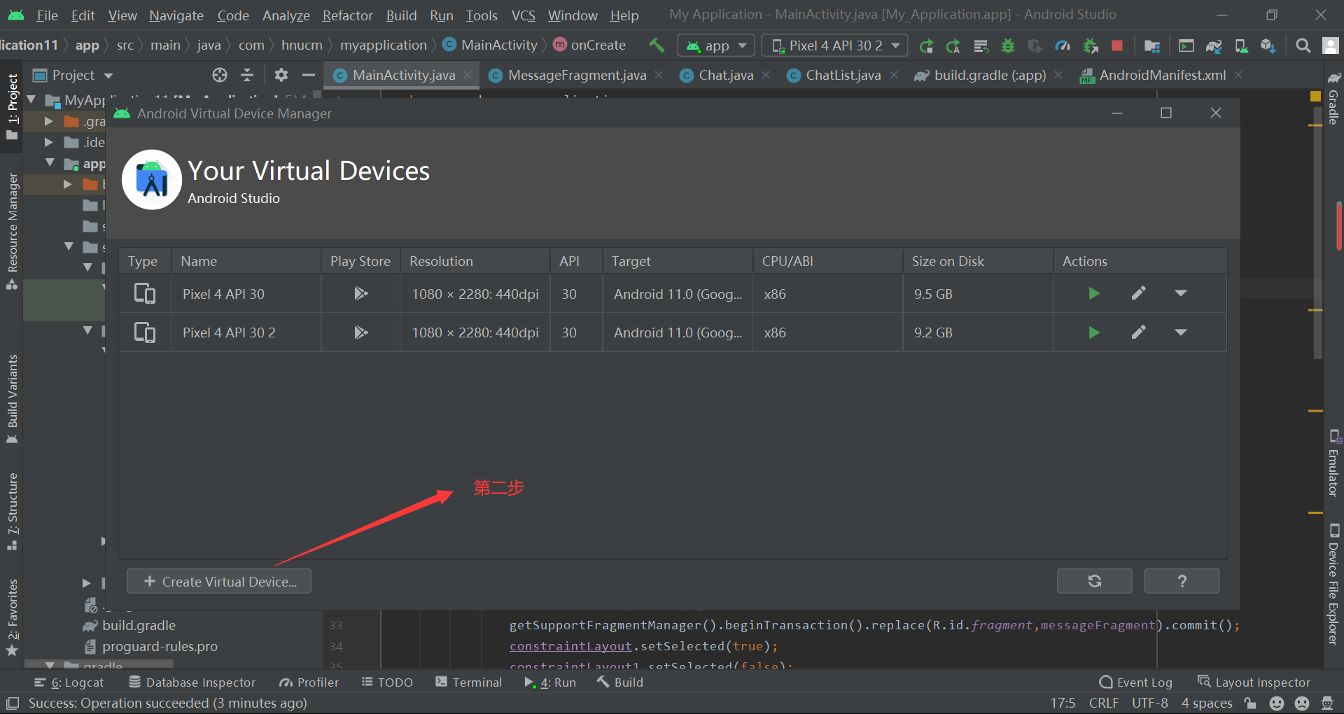Open the Build menu
This screenshot has height=714, width=1344.
401,15
